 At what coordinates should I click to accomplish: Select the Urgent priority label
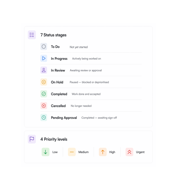click(140, 152)
